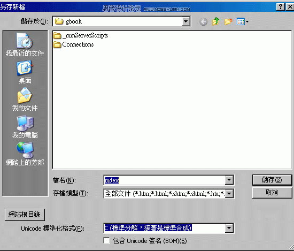This screenshot has width=294, height=251.
Task: Click the Save (儲存) button
Action: coord(272,180)
